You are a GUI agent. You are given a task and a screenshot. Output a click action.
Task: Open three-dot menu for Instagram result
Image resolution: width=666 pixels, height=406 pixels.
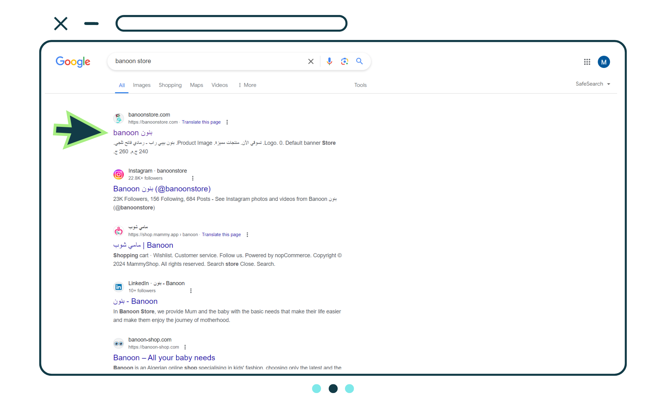(x=192, y=179)
